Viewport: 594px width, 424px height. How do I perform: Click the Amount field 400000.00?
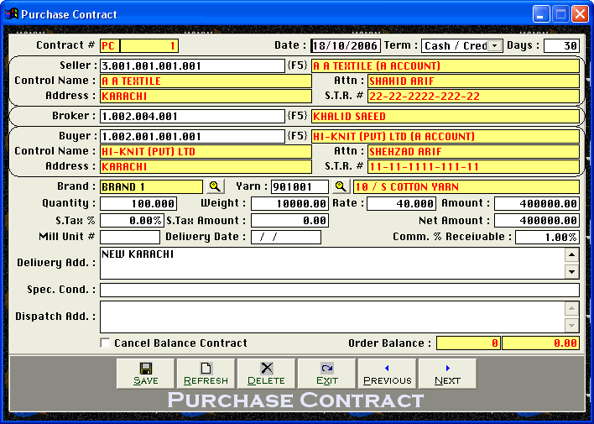pos(537,204)
